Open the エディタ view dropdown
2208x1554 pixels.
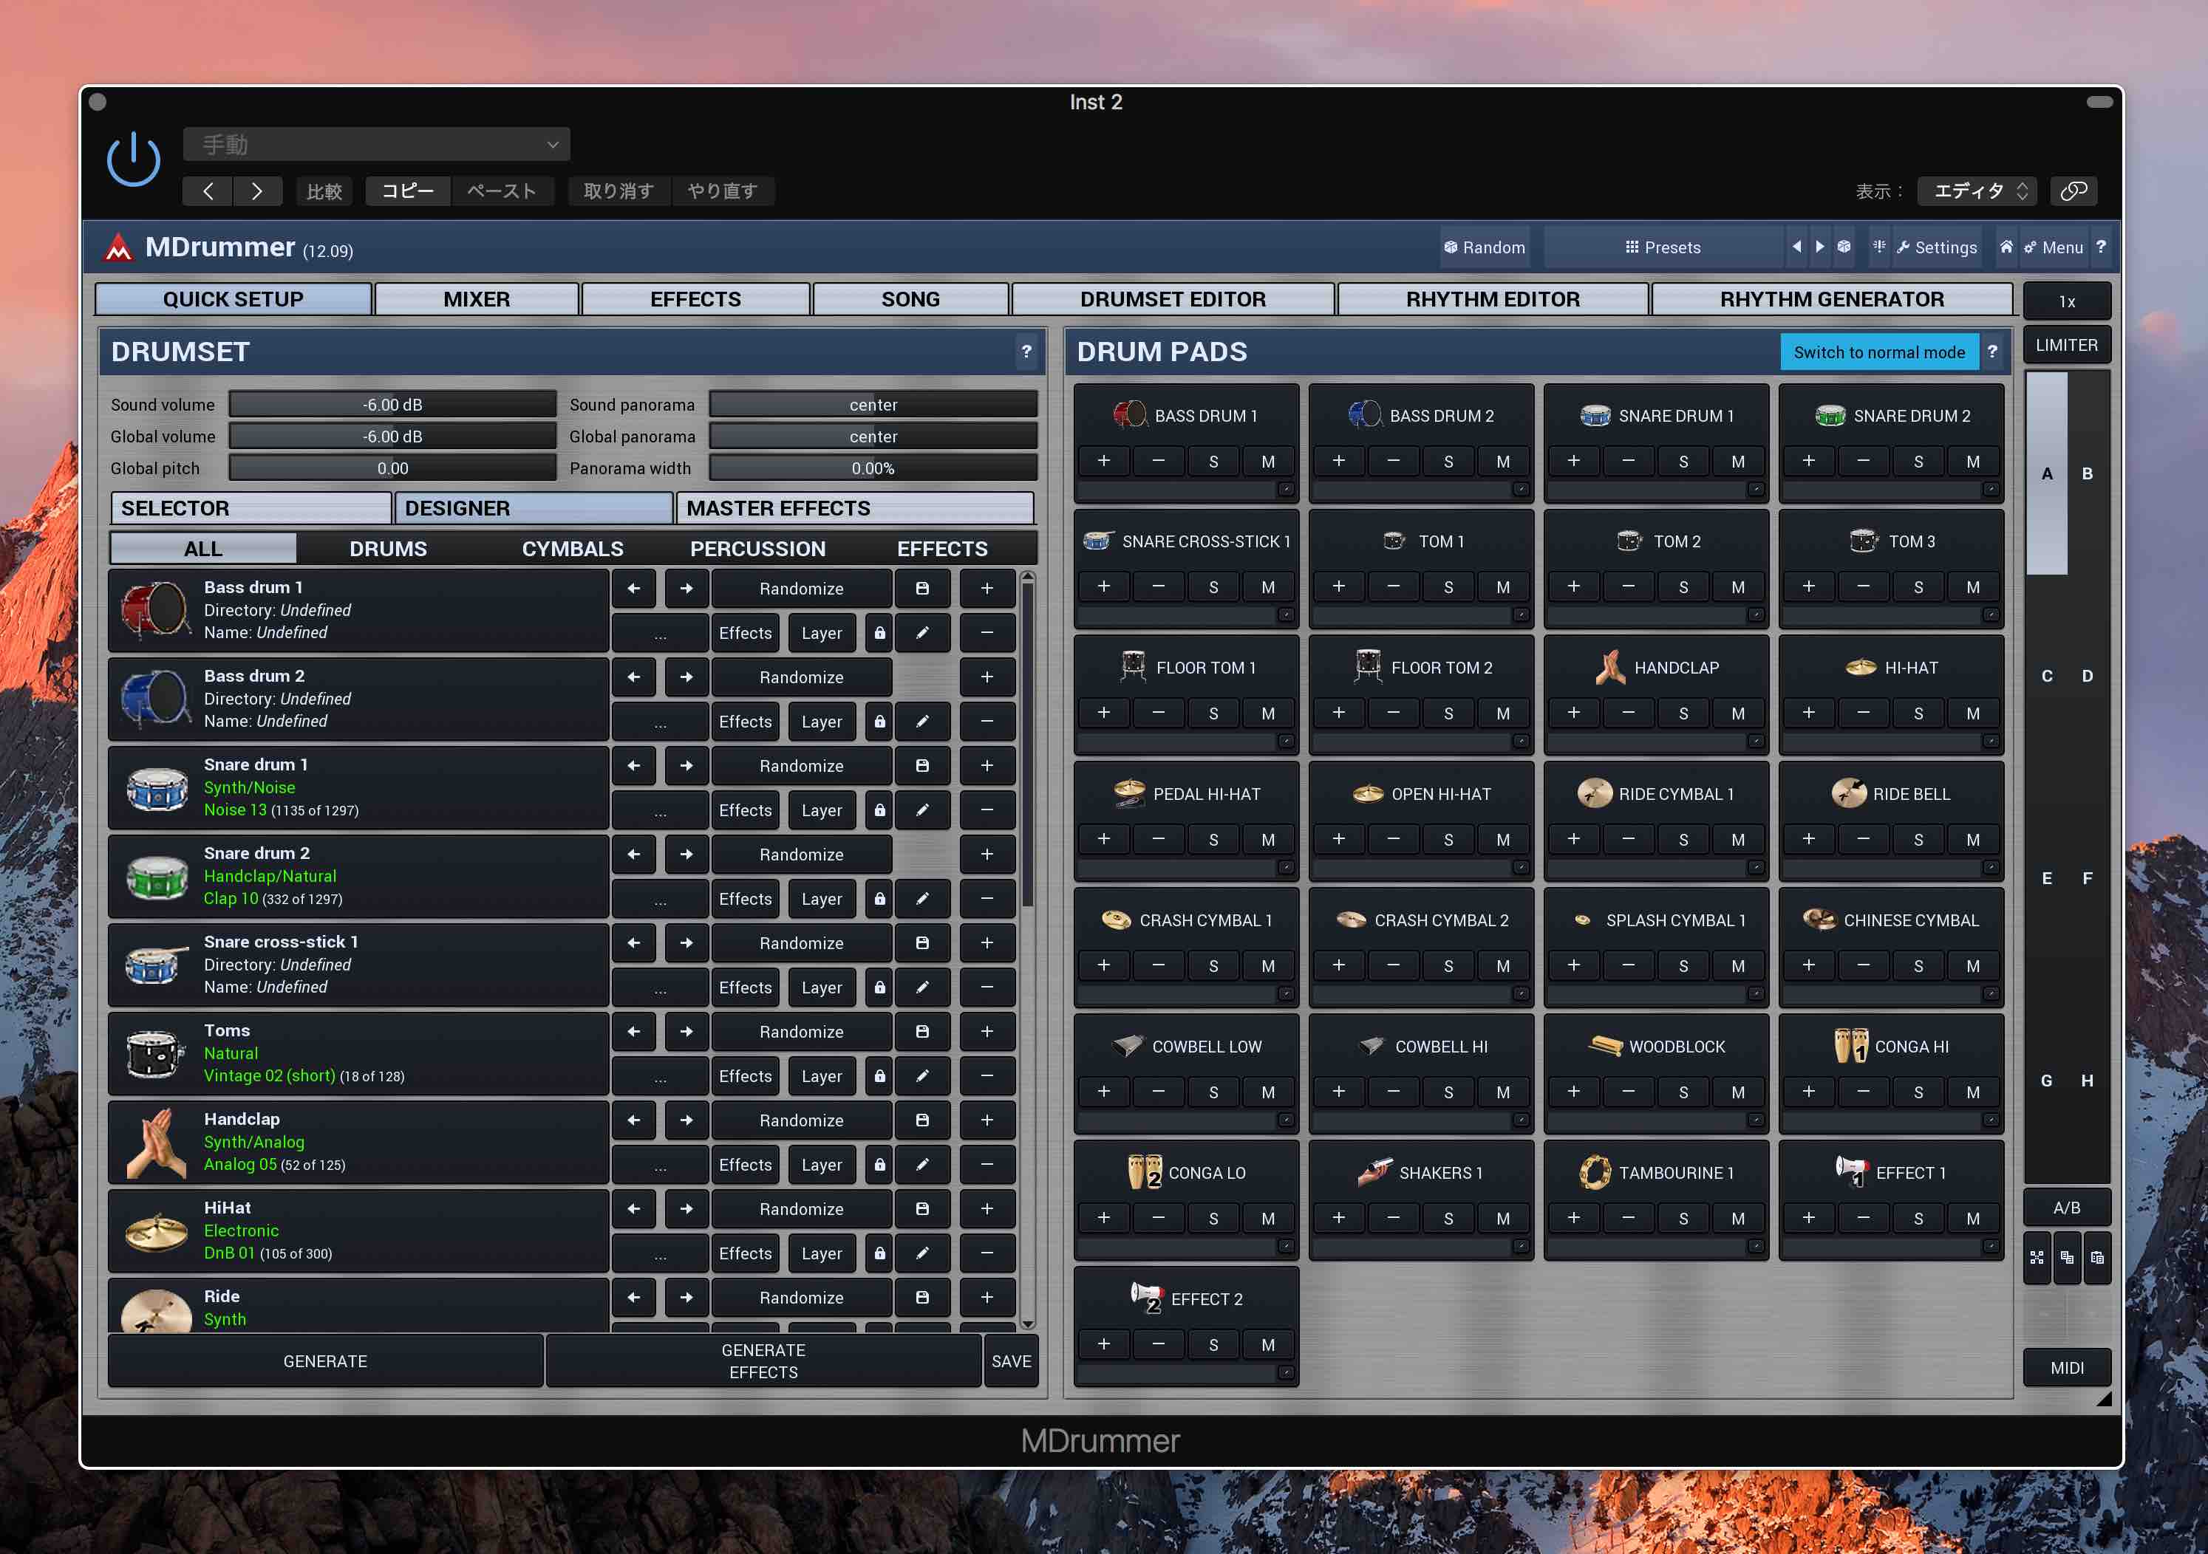1977,191
